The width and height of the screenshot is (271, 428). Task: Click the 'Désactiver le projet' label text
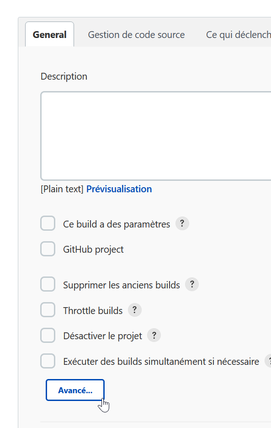pyautogui.click(x=102, y=336)
